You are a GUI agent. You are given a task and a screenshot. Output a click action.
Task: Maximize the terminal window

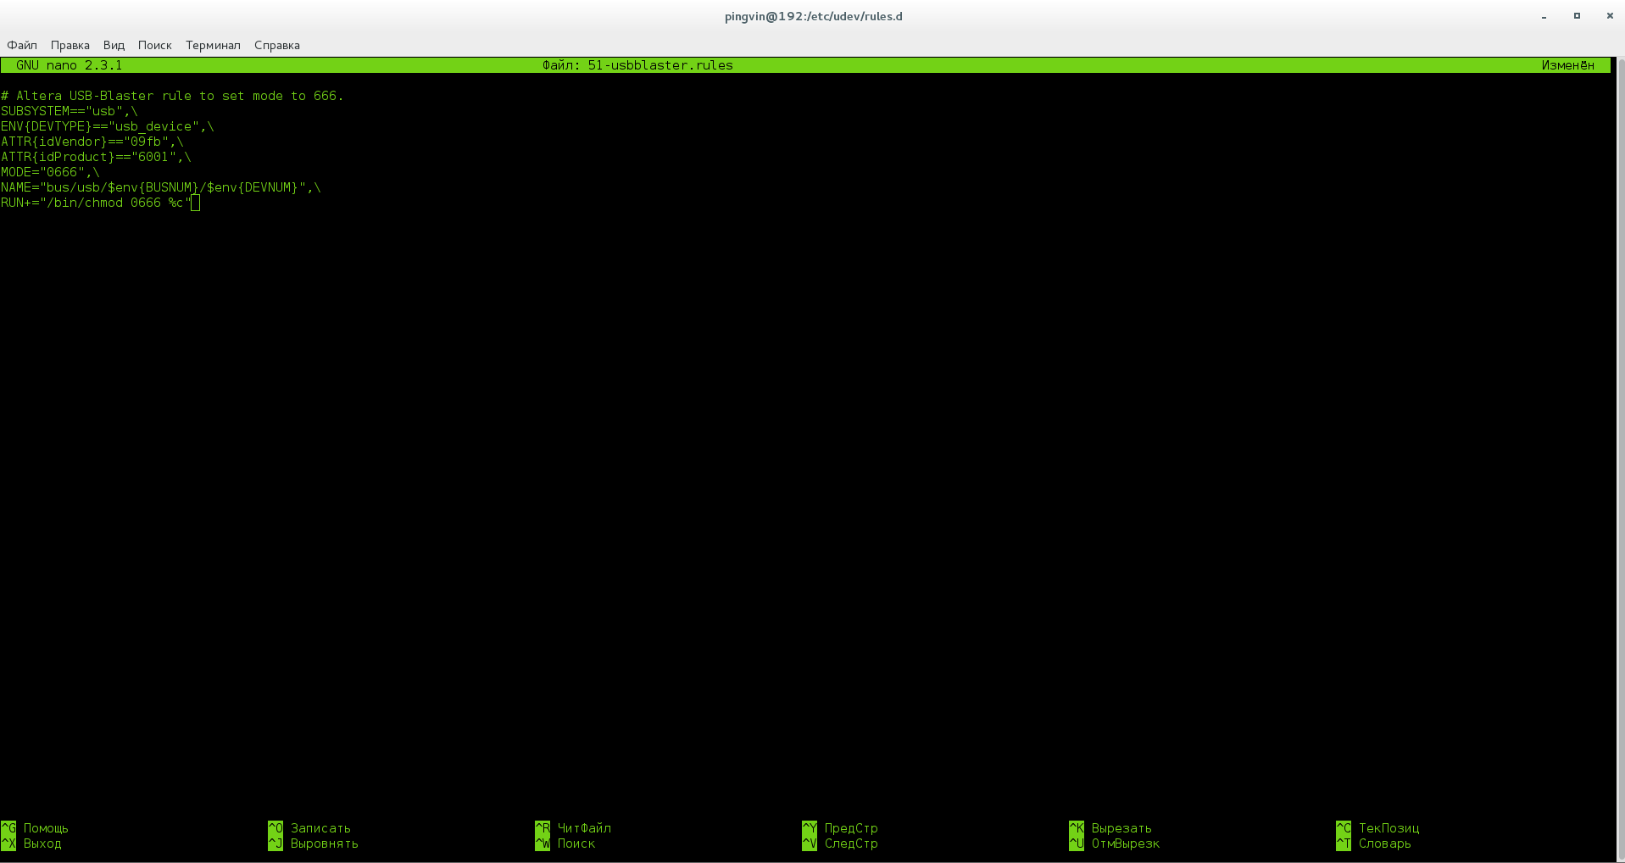pyautogui.click(x=1577, y=16)
